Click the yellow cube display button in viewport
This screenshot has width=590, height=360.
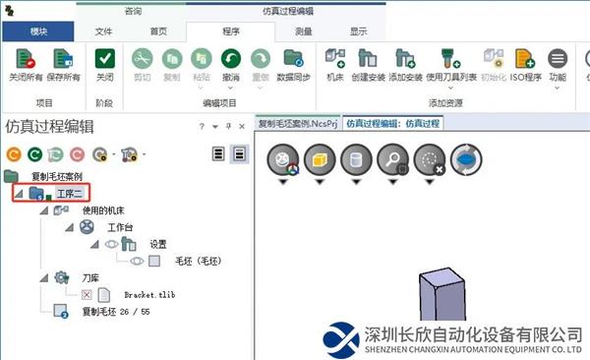pos(320,160)
